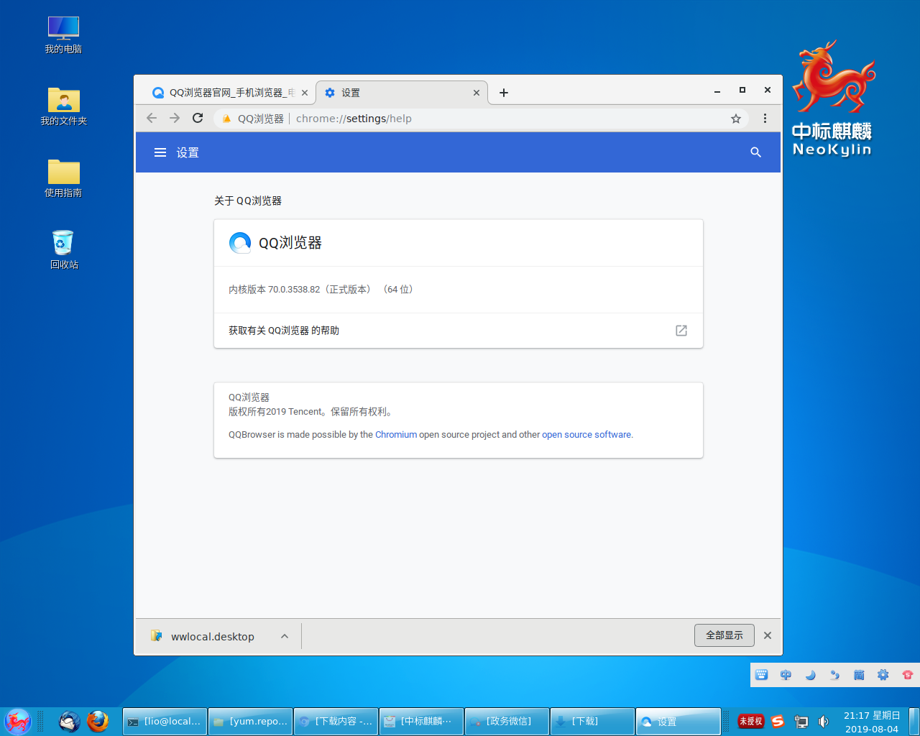This screenshot has width=920, height=736.
Task: Open the NeoKylin start menu
Action: (17, 721)
